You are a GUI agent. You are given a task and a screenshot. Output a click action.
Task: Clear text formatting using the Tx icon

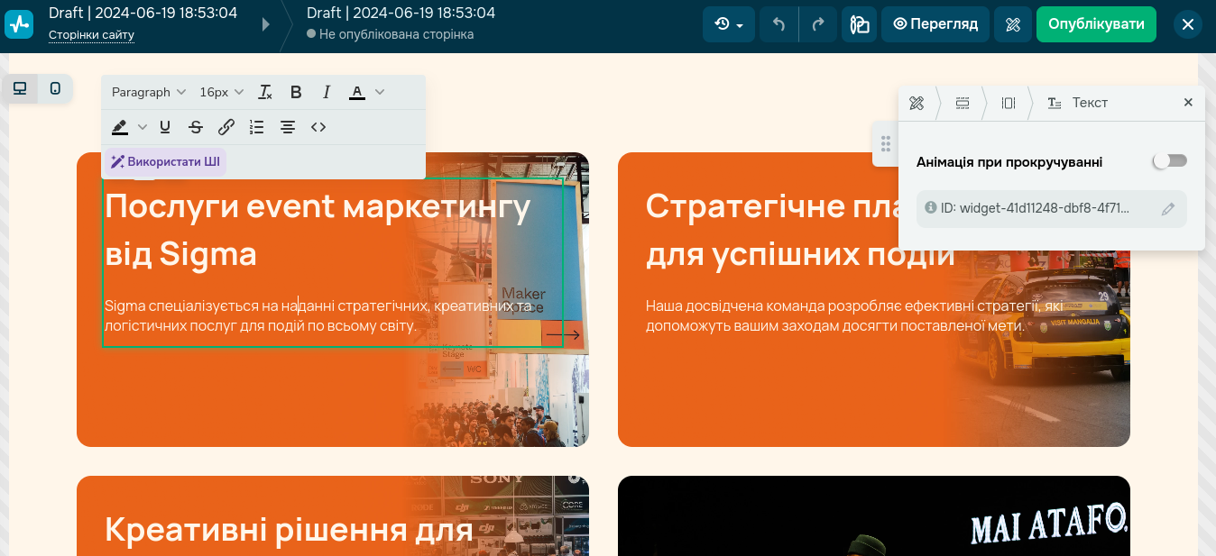click(264, 92)
